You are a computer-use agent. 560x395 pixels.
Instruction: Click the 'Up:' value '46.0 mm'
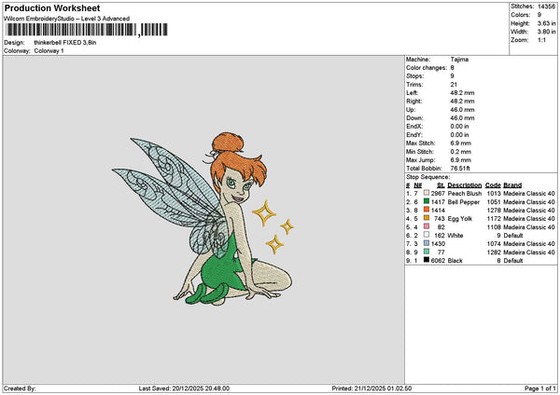click(462, 110)
